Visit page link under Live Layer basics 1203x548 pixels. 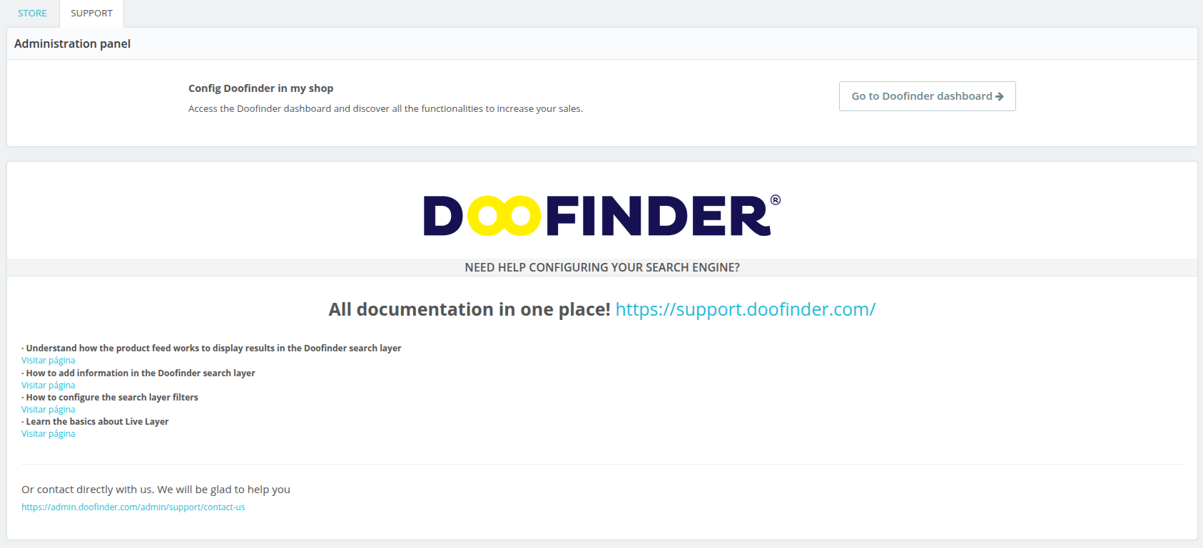coord(49,434)
